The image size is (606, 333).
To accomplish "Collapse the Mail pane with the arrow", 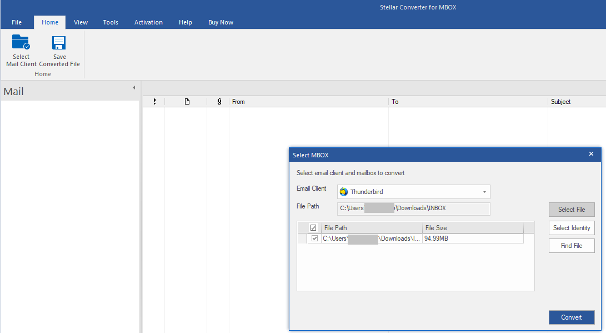I will (x=134, y=88).
